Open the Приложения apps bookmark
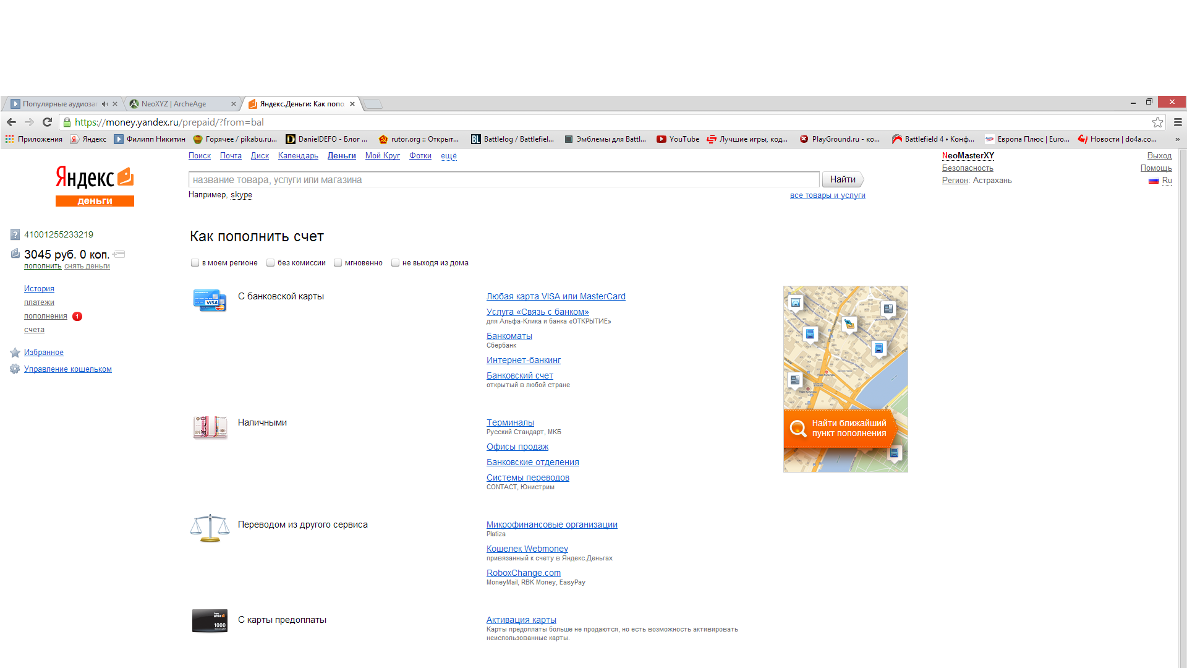The width and height of the screenshot is (1187, 668). (x=34, y=139)
